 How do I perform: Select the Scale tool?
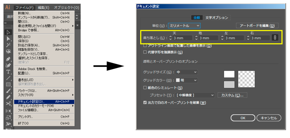(8, 117)
